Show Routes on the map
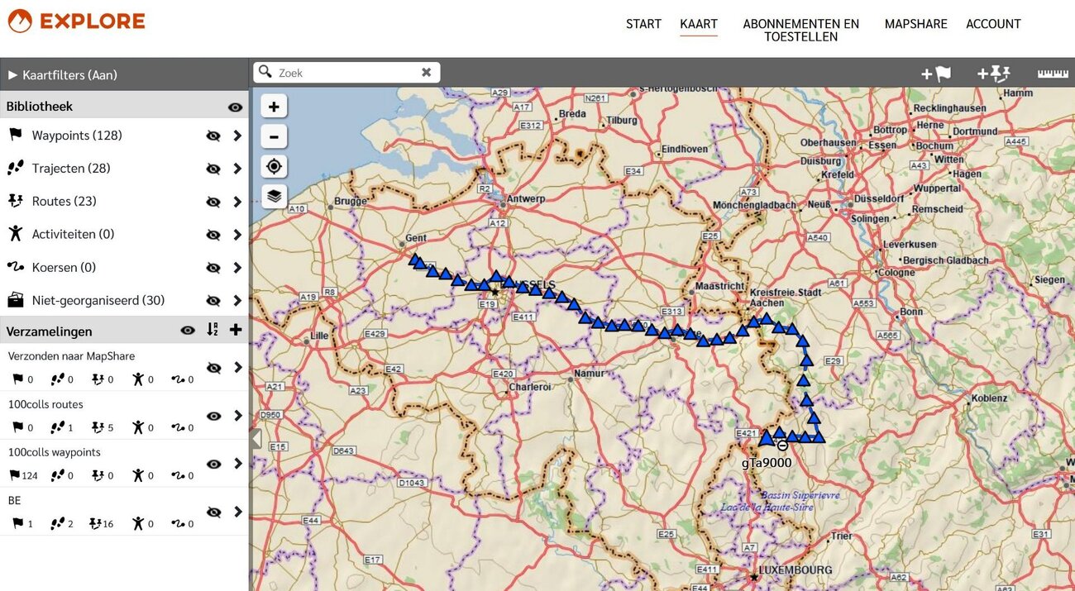 pyautogui.click(x=213, y=202)
